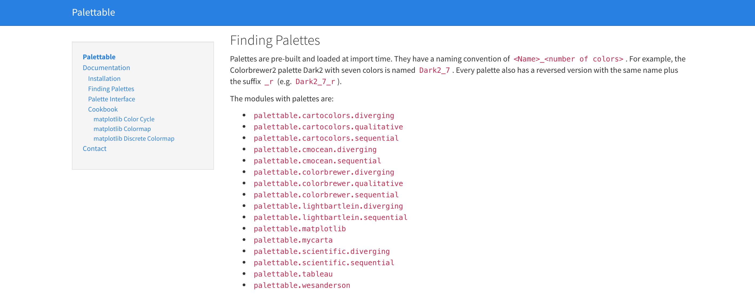The image size is (755, 297).
Task: Open the Palettable home link in sidebar
Action: [x=99, y=57]
